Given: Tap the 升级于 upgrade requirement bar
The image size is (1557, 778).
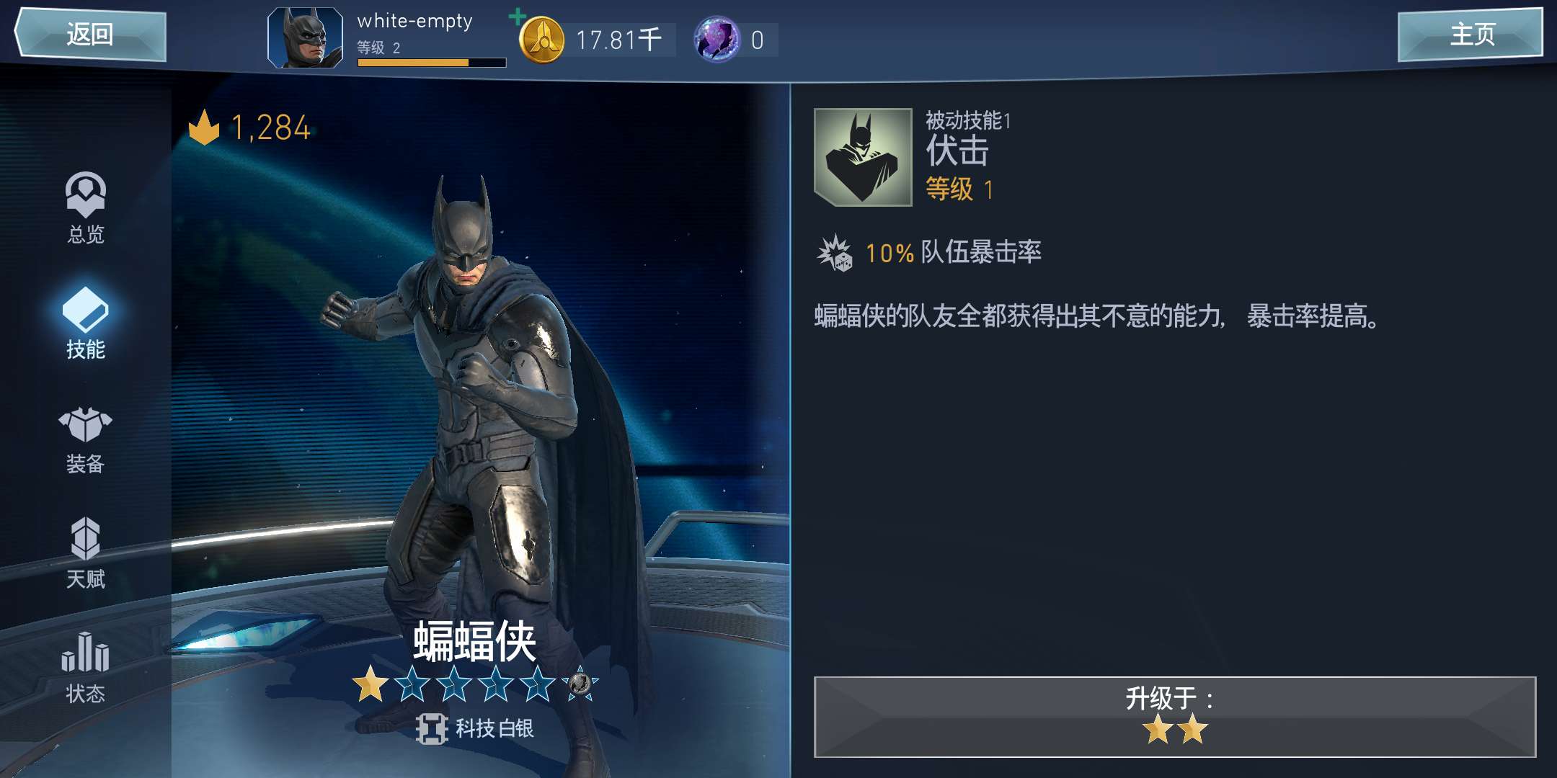Looking at the screenshot, I should pos(1175,717).
